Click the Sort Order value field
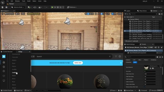 (x=150, y=71)
